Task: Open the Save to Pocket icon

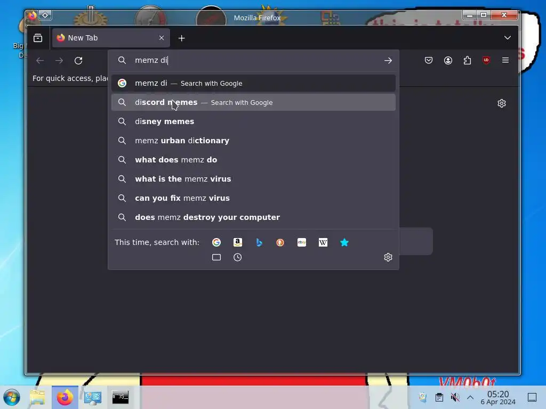Action: [429, 61]
